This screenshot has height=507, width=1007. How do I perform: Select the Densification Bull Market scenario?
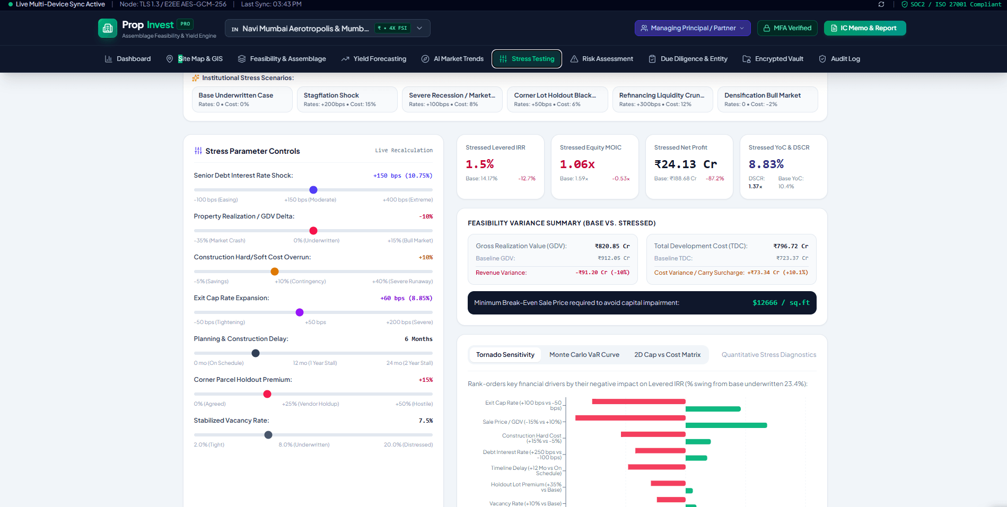coord(768,99)
